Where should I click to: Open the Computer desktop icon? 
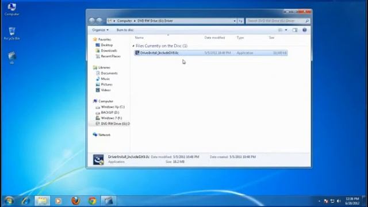(11, 9)
